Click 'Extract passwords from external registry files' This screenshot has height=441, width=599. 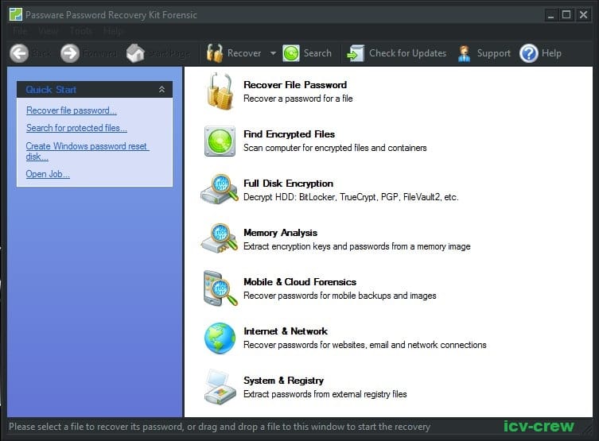[325, 394]
